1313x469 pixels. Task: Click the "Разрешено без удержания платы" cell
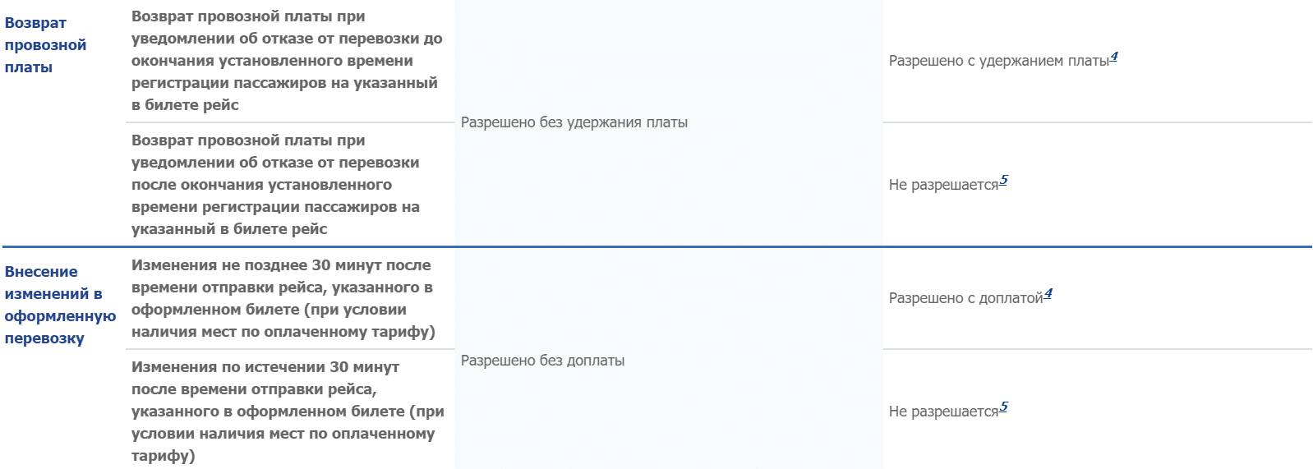pyautogui.click(x=574, y=122)
